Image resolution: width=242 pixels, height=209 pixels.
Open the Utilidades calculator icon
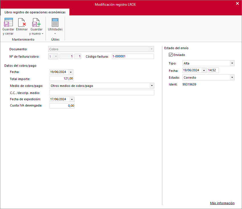pyautogui.click(x=55, y=22)
